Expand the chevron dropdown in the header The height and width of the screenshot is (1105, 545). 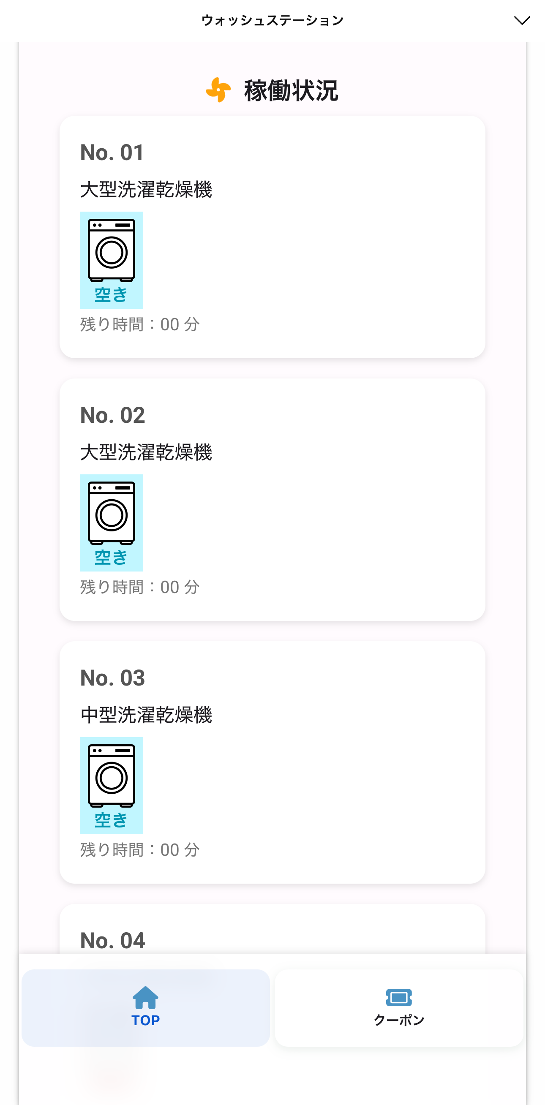[522, 20]
